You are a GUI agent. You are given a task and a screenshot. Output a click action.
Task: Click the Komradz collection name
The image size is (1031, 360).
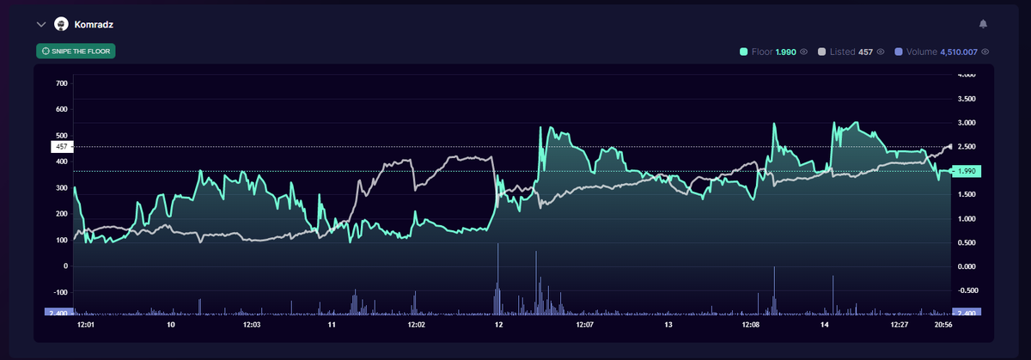pyautogui.click(x=94, y=24)
